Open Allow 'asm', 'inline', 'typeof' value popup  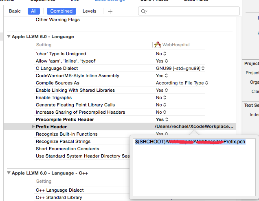tap(162, 61)
